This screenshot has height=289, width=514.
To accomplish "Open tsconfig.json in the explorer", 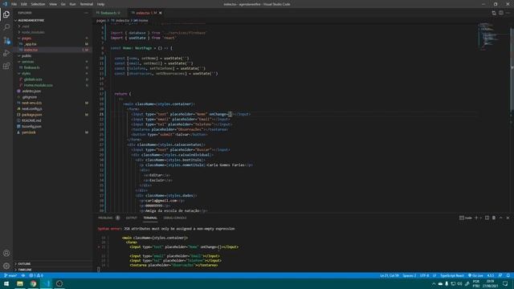I will [31, 127].
